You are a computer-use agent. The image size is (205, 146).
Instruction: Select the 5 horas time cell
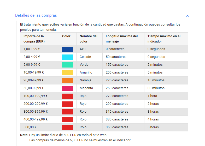point(153,127)
